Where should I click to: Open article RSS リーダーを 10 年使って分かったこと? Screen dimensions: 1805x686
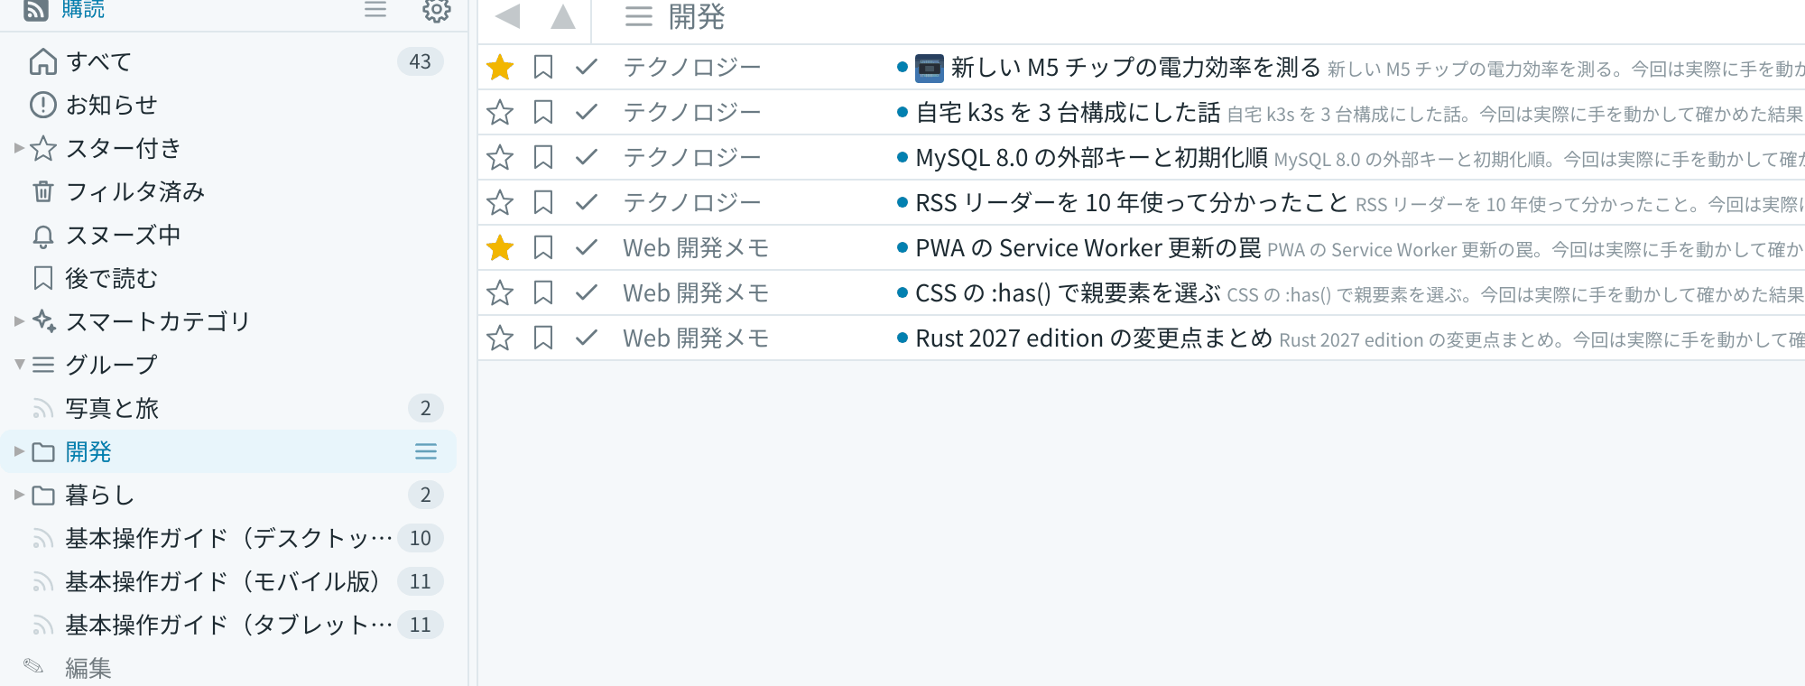coord(1132,202)
